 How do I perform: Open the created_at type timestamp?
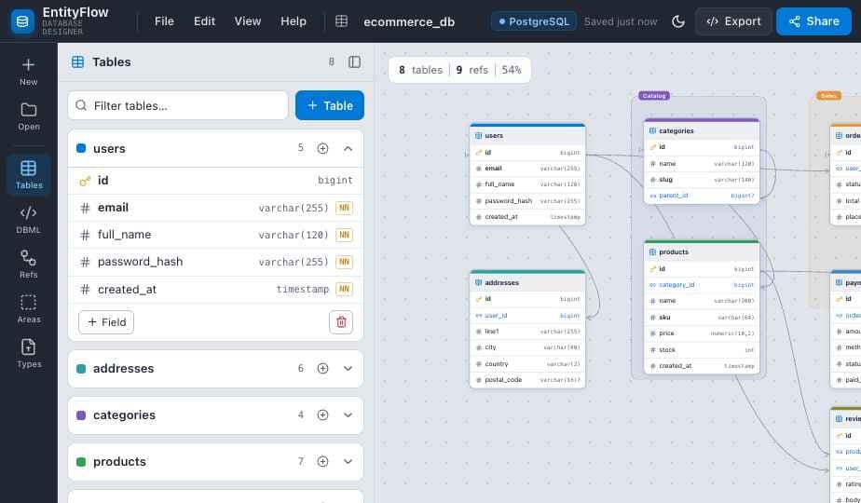pyautogui.click(x=303, y=289)
